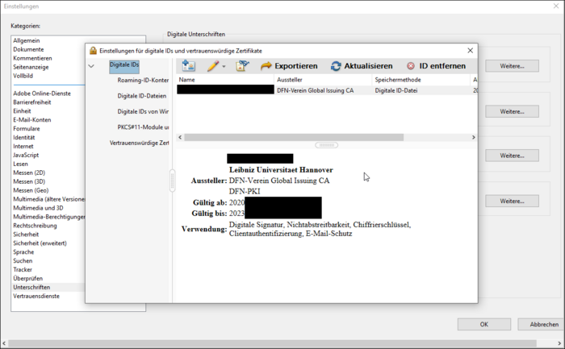Select Tracker category
Viewport: 565px width, 349px height.
(23, 270)
